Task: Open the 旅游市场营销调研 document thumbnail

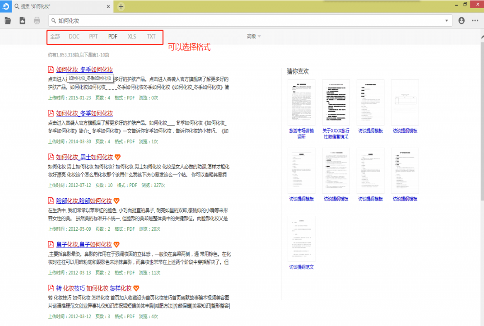Action: click(x=302, y=102)
